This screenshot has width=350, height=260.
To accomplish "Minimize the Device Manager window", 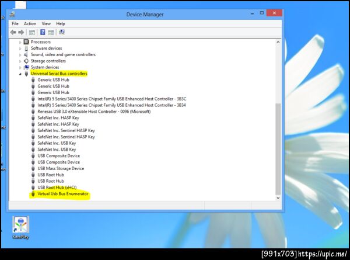I will click(x=253, y=13).
